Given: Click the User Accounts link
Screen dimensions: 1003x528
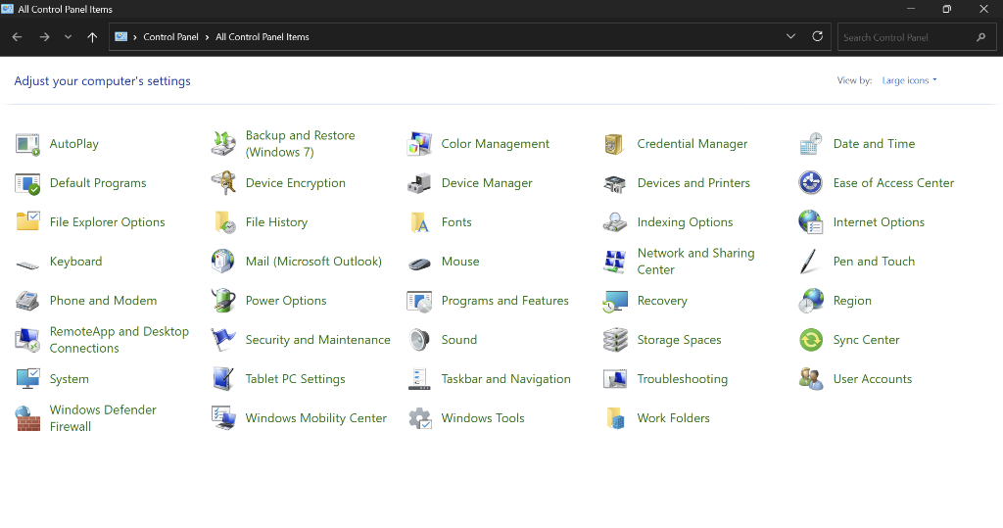Looking at the screenshot, I should click(x=873, y=379).
